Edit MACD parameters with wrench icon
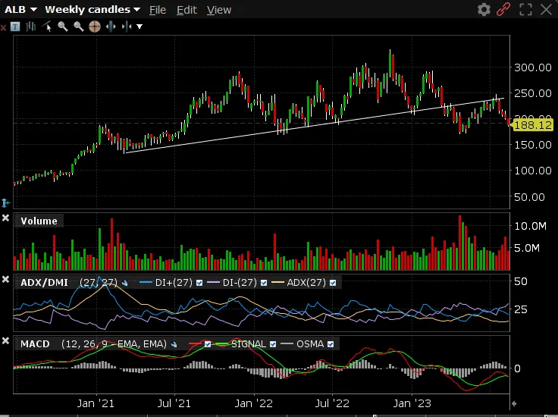This screenshot has height=417, width=558. coord(174,344)
